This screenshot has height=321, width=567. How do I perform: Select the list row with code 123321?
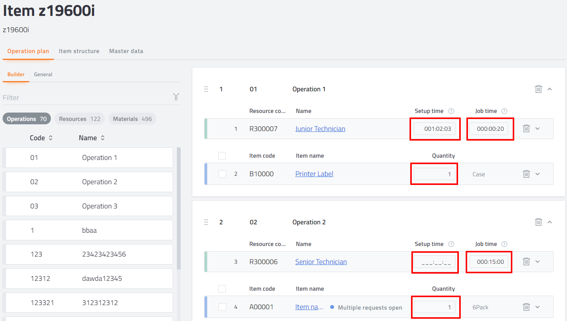pyautogui.click(x=88, y=303)
